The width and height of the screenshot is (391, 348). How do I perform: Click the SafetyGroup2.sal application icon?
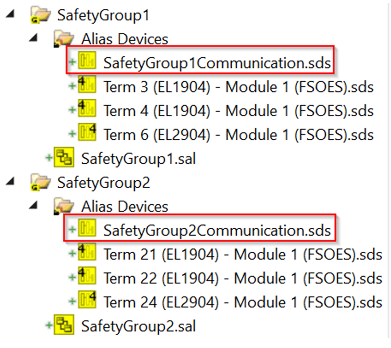tap(64, 325)
